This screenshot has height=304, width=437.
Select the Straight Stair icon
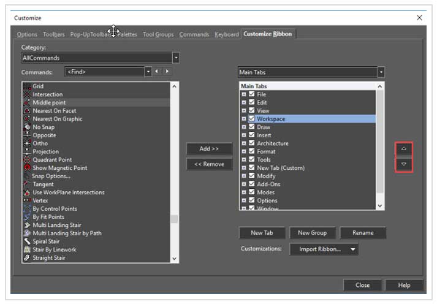27,257
